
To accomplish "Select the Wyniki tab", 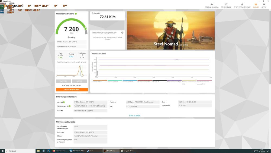I will coord(256,5).
